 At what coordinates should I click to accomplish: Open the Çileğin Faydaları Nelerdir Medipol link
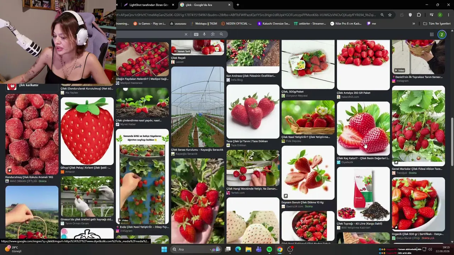(142, 79)
